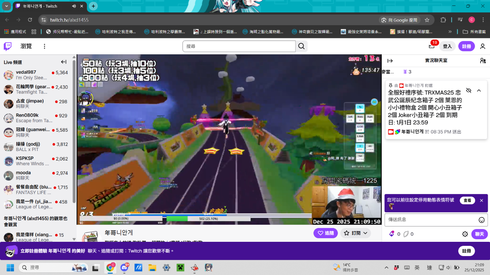Collapse the pinned message chevron
The width and height of the screenshot is (490, 275).
(479, 90)
